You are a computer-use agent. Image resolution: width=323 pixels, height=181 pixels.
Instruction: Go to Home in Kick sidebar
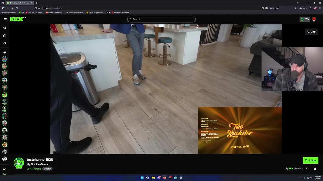pos(5,28)
